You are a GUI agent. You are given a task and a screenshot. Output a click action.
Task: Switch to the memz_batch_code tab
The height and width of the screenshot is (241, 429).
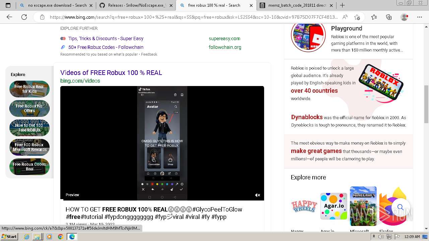[296, 5]
